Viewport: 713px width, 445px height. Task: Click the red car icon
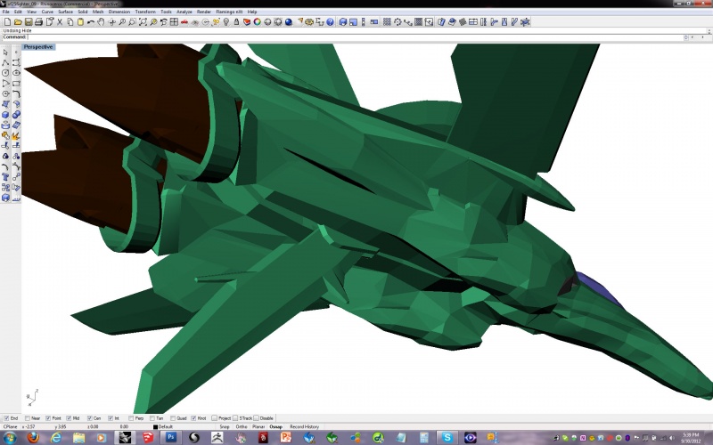(184, 21)
